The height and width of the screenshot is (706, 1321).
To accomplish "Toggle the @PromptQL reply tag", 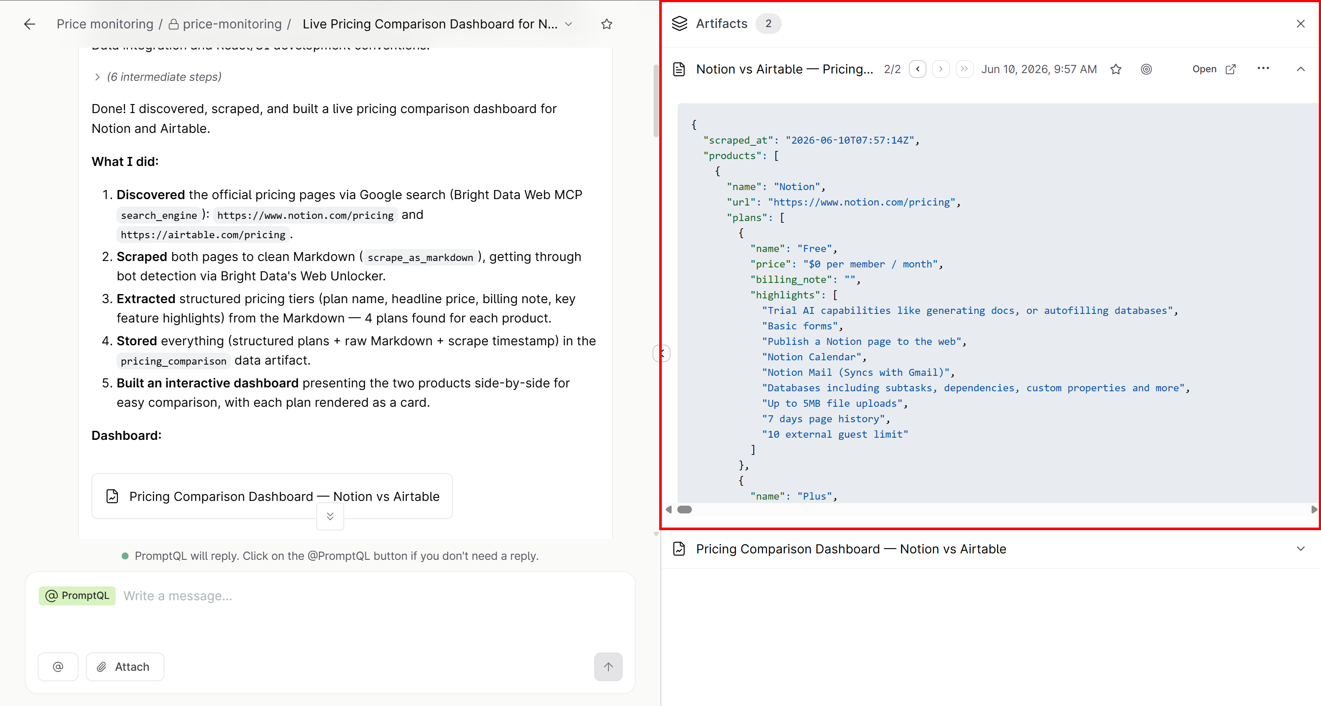I will click(x=77, y=595).
